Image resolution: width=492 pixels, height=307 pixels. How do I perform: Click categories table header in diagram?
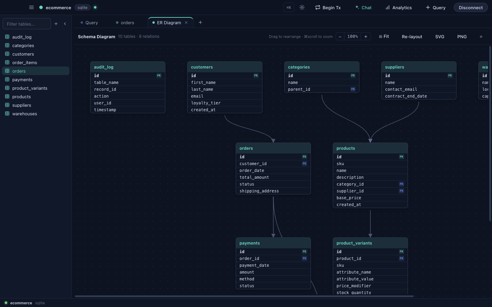click(322, 67)
